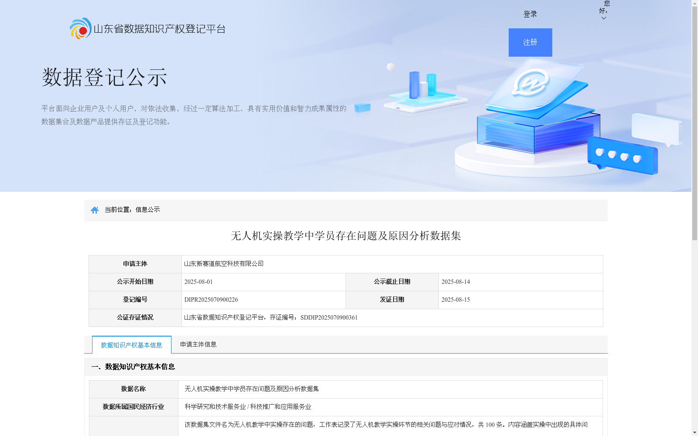
Task: Click the banner heading 数据登记公示
Action: 104,78
